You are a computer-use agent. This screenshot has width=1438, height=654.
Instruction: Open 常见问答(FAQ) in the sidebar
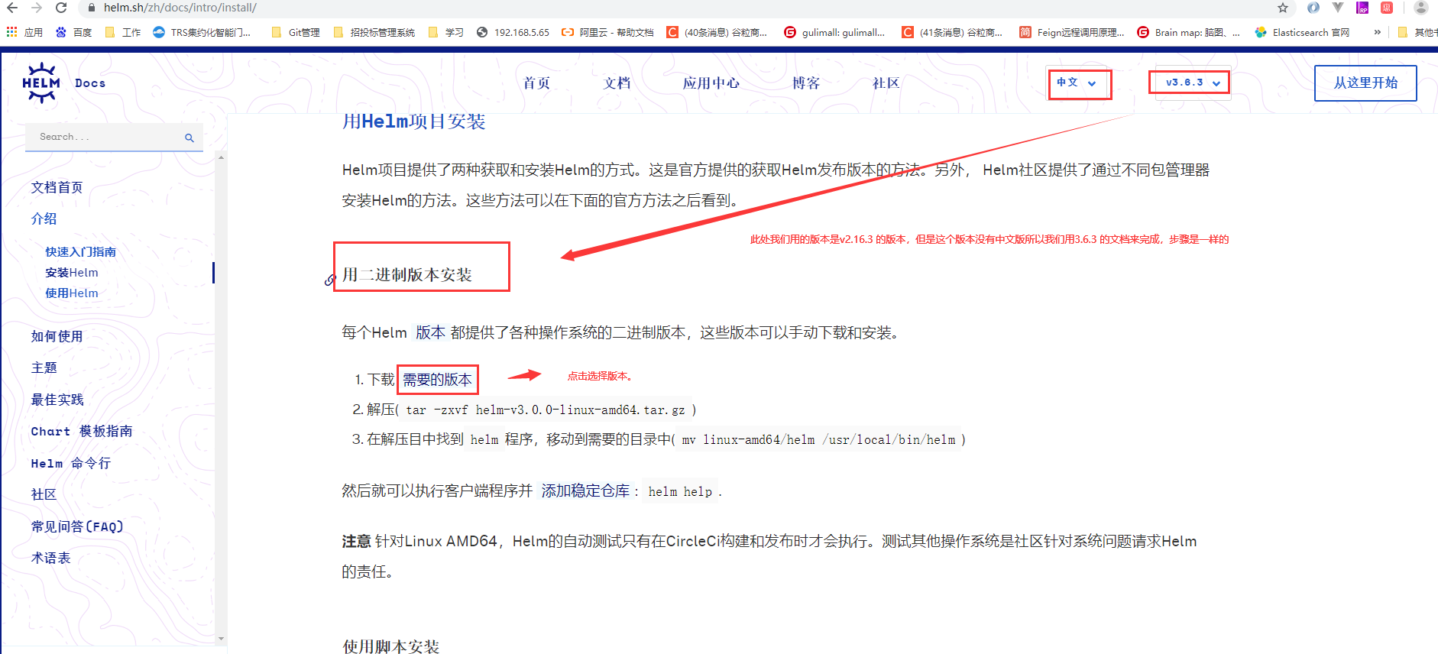77,526
